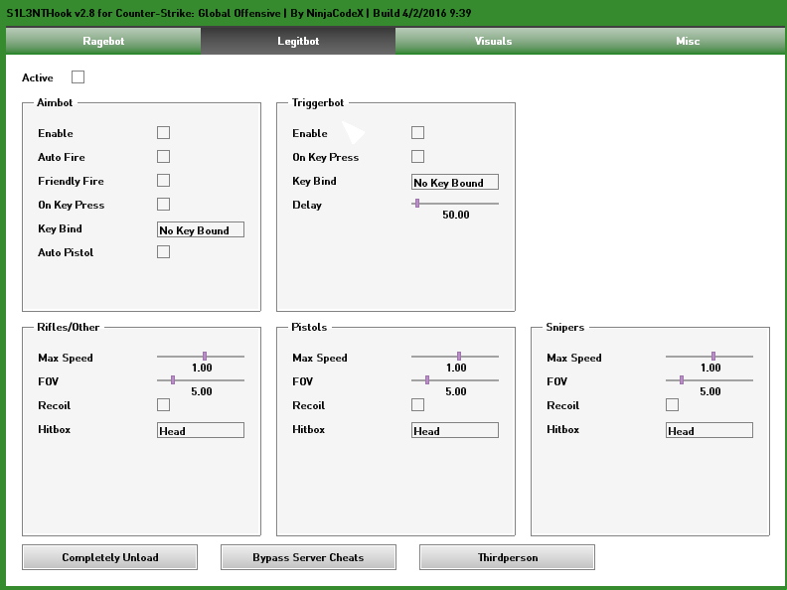
Task: Click the Aimbot Key Bind field
Action: click(x=201, y=229)
